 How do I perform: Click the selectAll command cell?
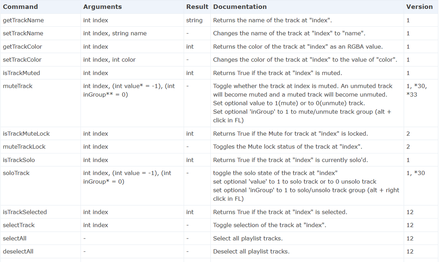[14, 238]
